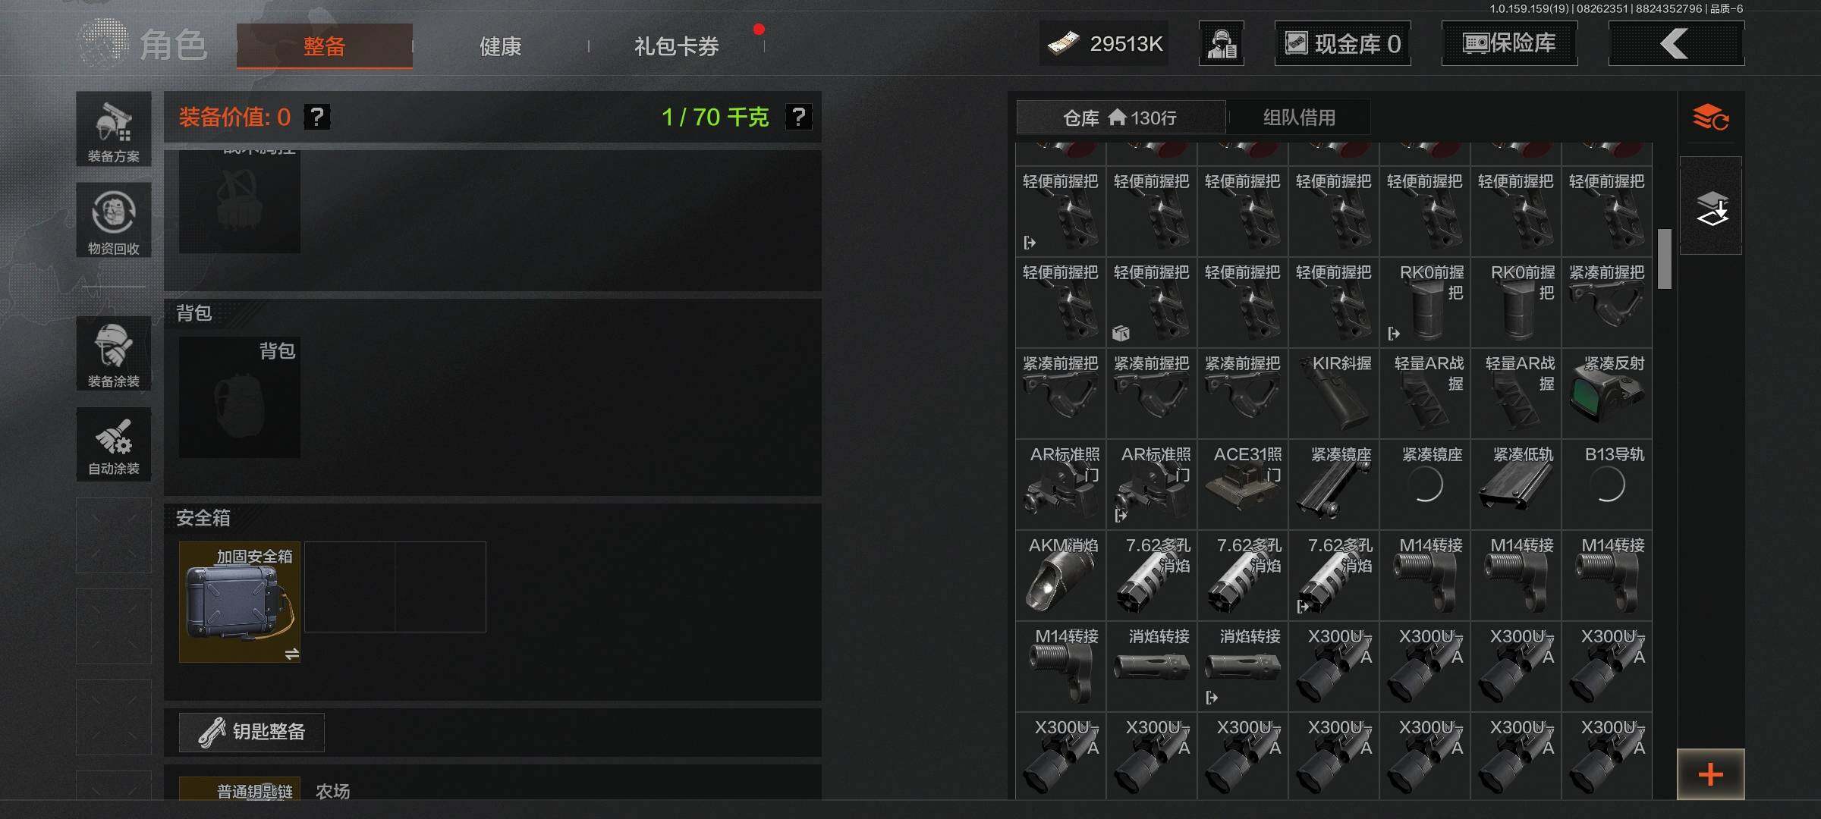Open the 装备涂装 skin icon

coord(114,353)
